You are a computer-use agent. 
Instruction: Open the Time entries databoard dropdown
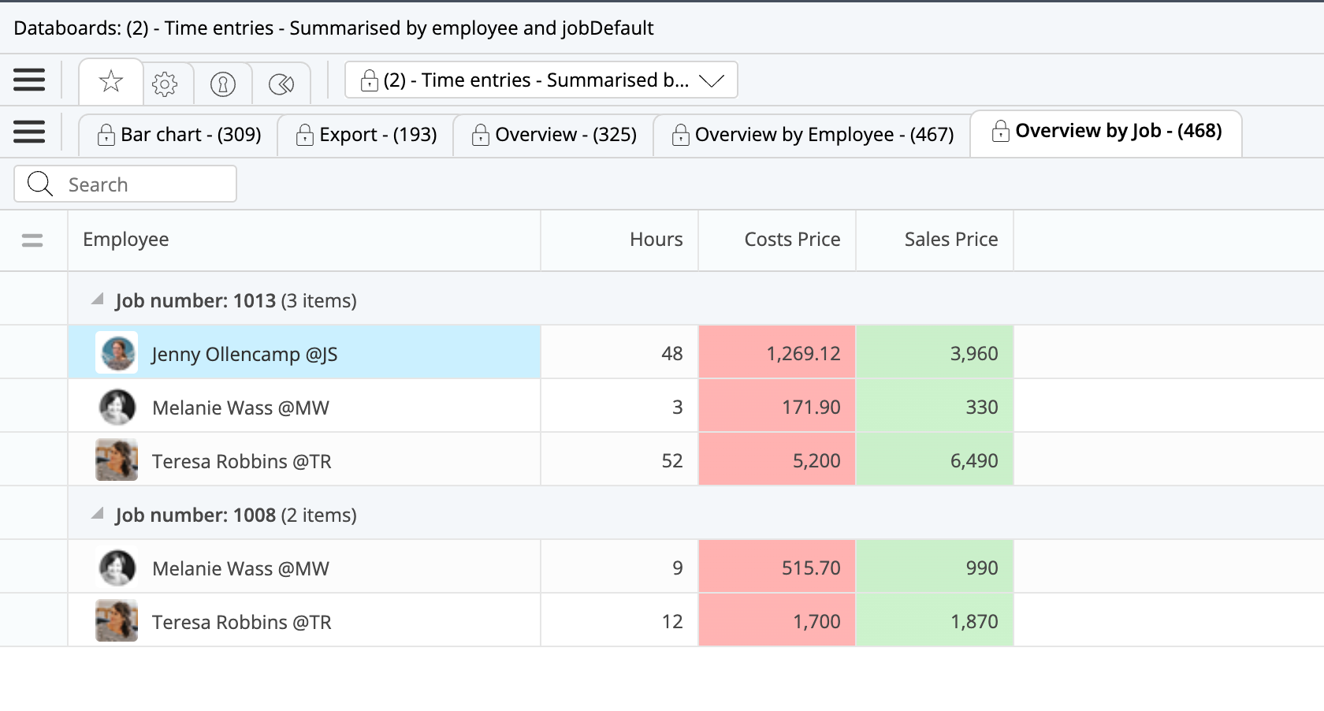[x=541, y=80]
